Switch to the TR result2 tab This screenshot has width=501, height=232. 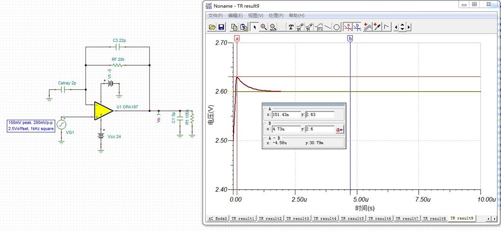click(270, 219)
